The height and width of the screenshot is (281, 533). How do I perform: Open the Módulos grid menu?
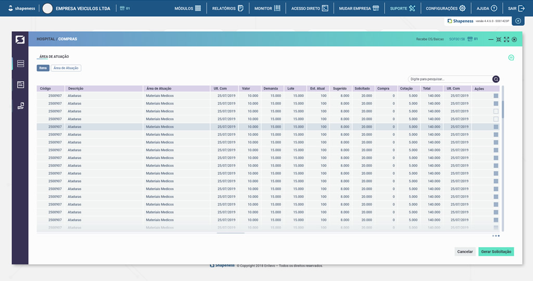[187, 8]
